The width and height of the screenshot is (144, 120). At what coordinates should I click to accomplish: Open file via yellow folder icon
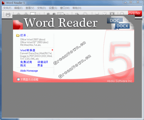tap(18, 36)
